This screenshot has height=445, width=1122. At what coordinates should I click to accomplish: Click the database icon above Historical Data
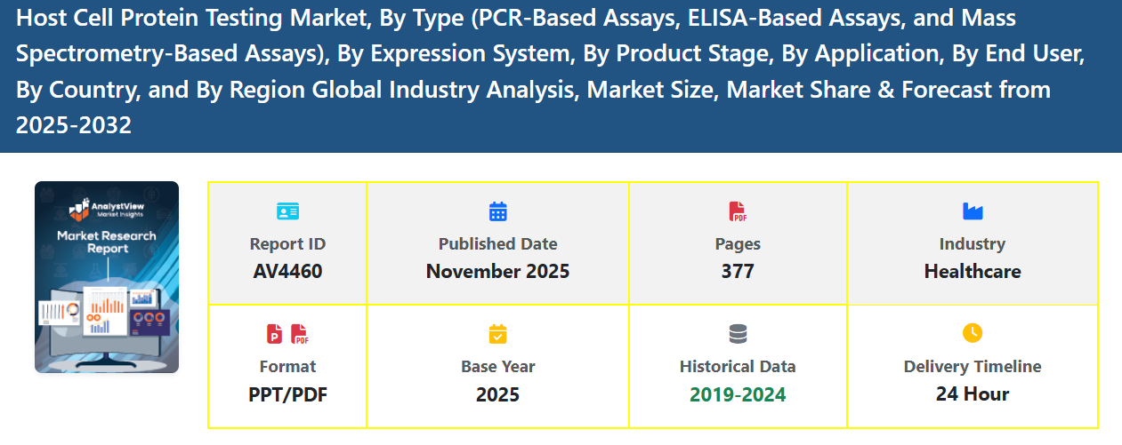[738, 334]
